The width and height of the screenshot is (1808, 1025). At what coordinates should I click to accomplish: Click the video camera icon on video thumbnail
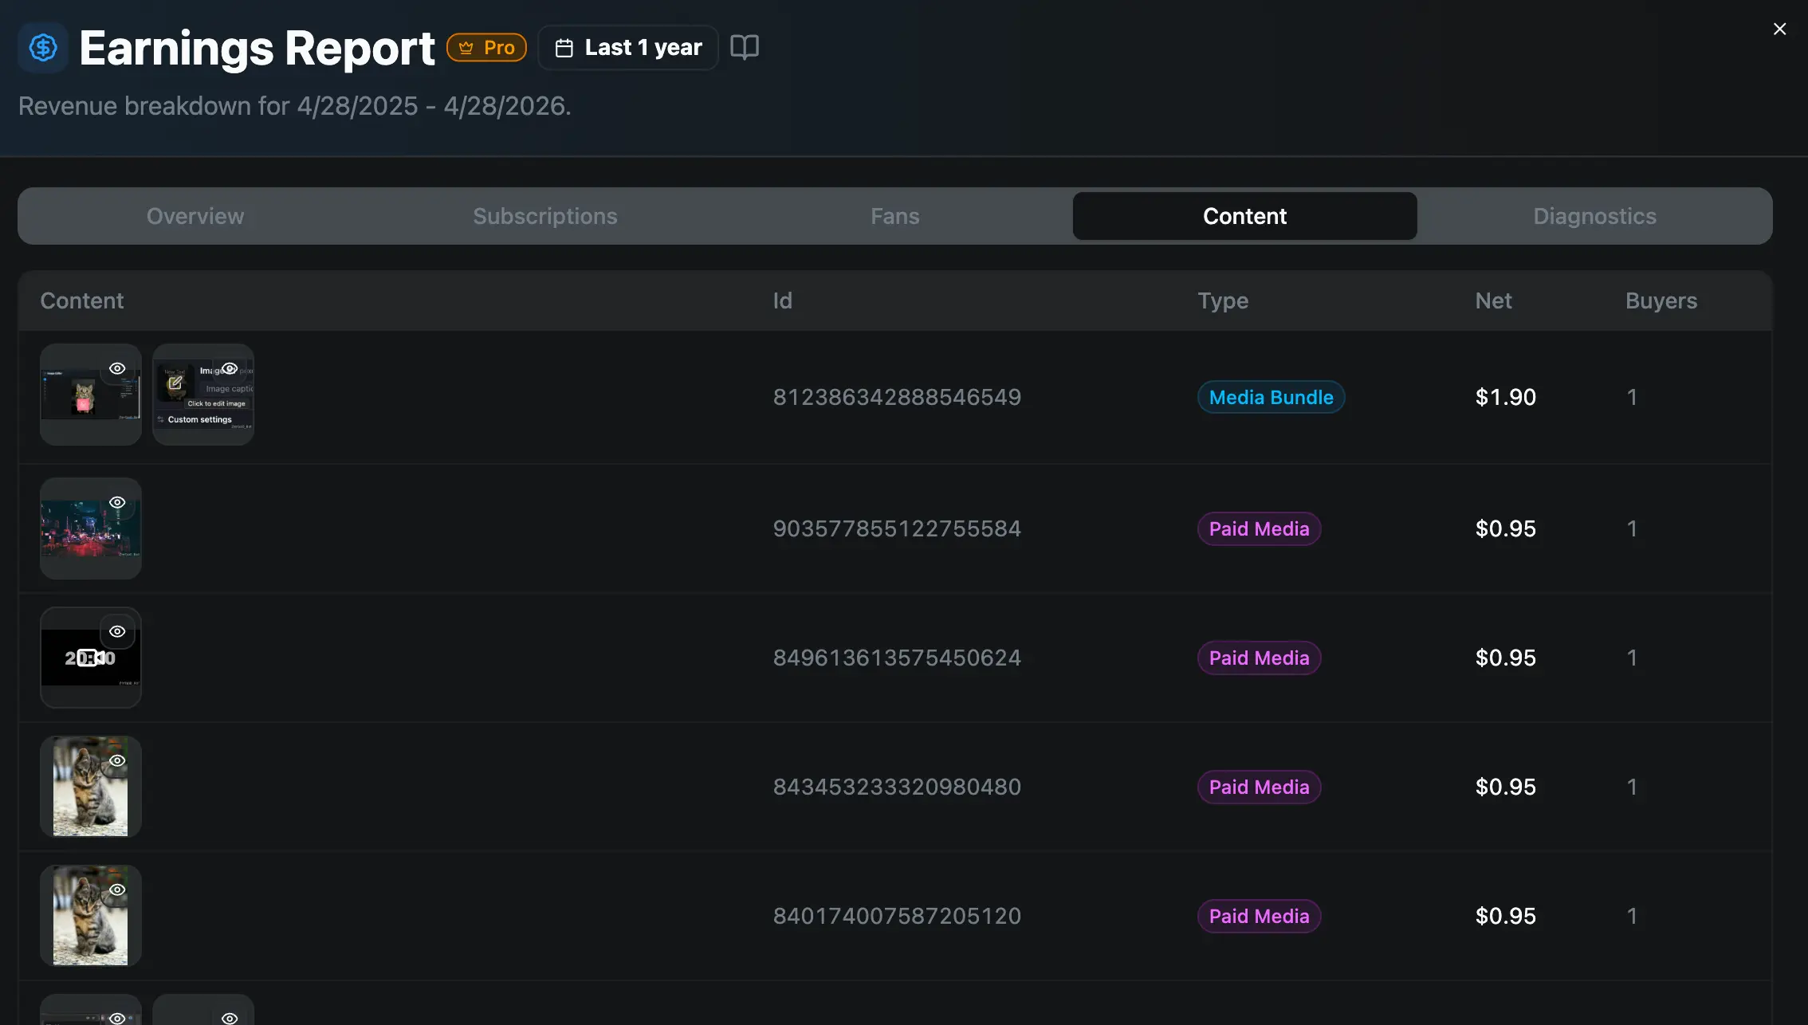coord(90,658)
